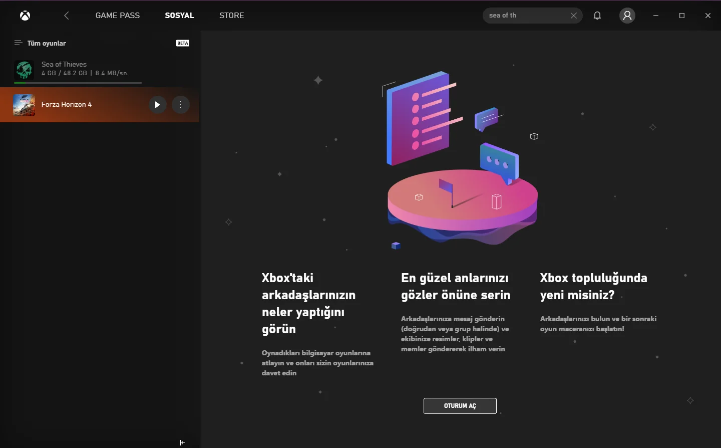Open Forza Horizon 4 more options menu
Image resolution: width=721 pixels, height=448 pixels.
(181, 105)
